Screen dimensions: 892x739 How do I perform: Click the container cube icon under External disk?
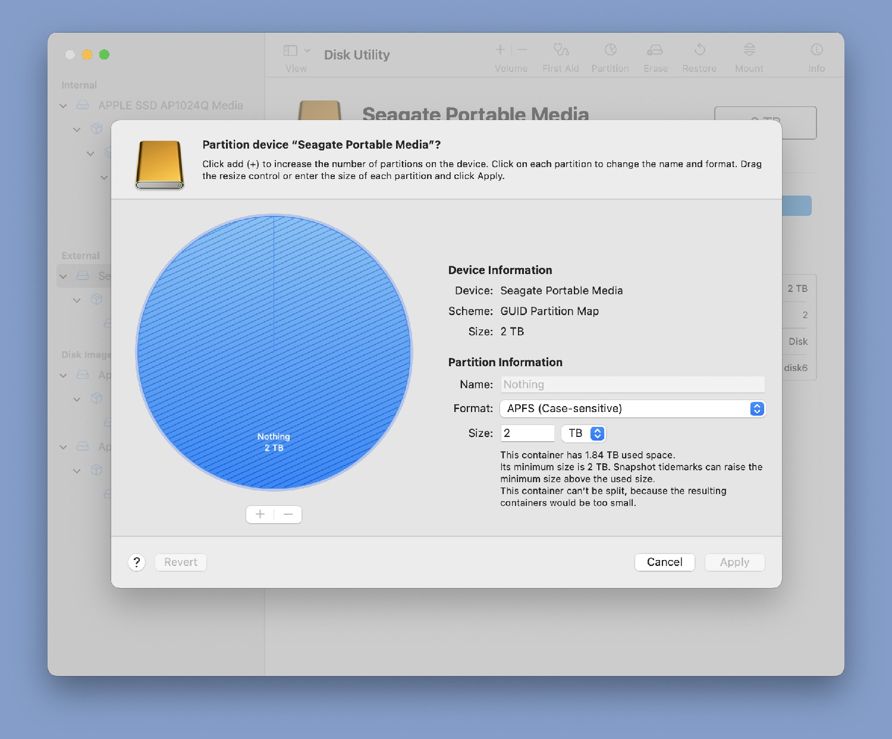point(96,299)
